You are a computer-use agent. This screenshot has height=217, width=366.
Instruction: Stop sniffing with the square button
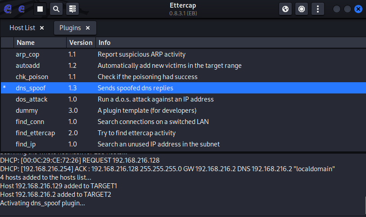pyautogui.click(x=40, y=9)
